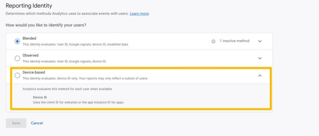The height and width of the screenshot is (136, 319).
Task: Click the Device ID method heading
Action: [41, 97]
